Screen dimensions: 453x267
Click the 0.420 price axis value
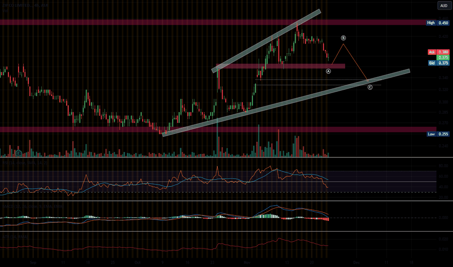443,36
